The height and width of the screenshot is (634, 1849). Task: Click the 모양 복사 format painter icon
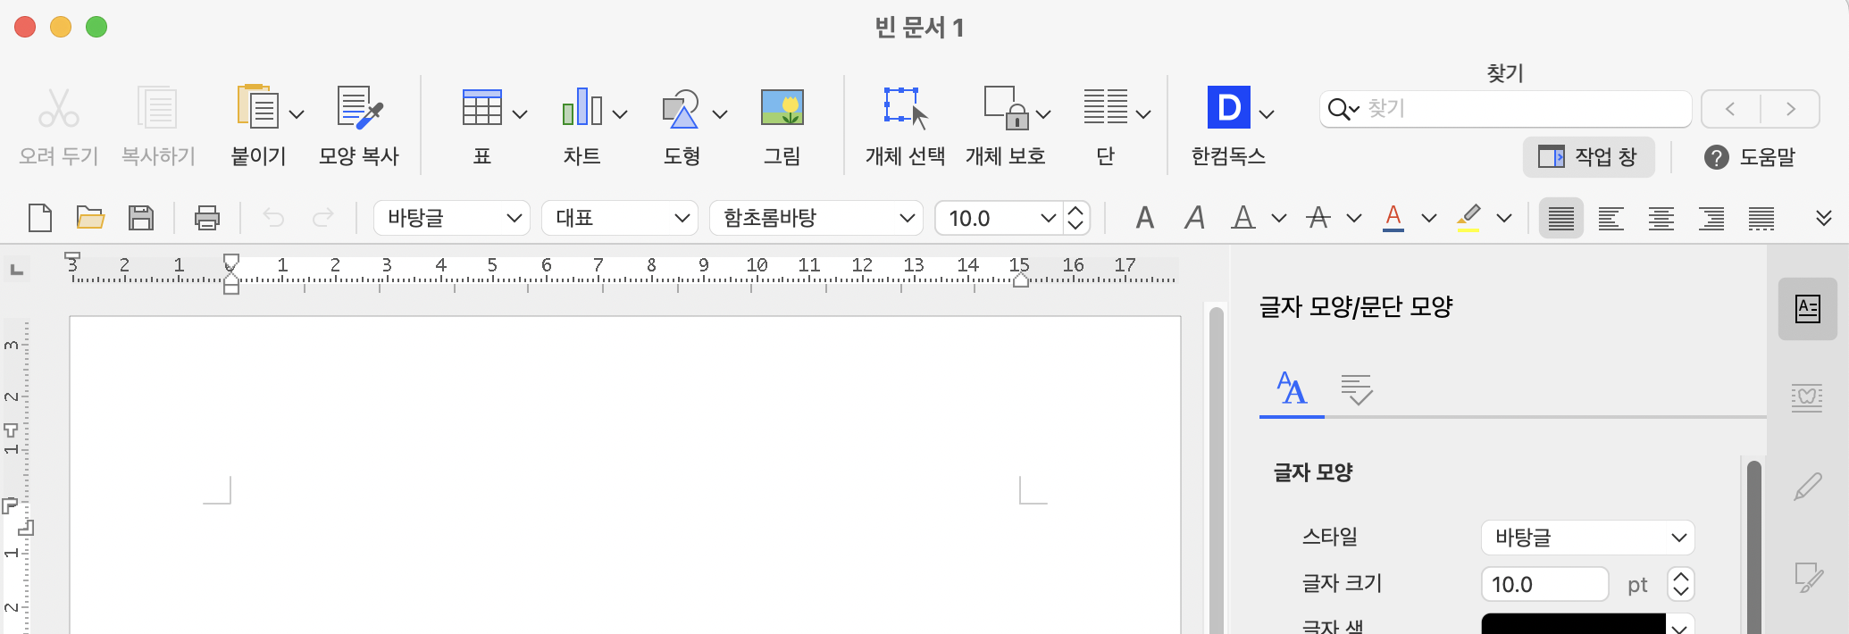click(359, 108)
